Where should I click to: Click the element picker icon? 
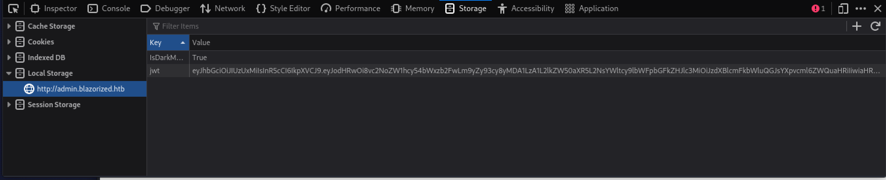13,8
